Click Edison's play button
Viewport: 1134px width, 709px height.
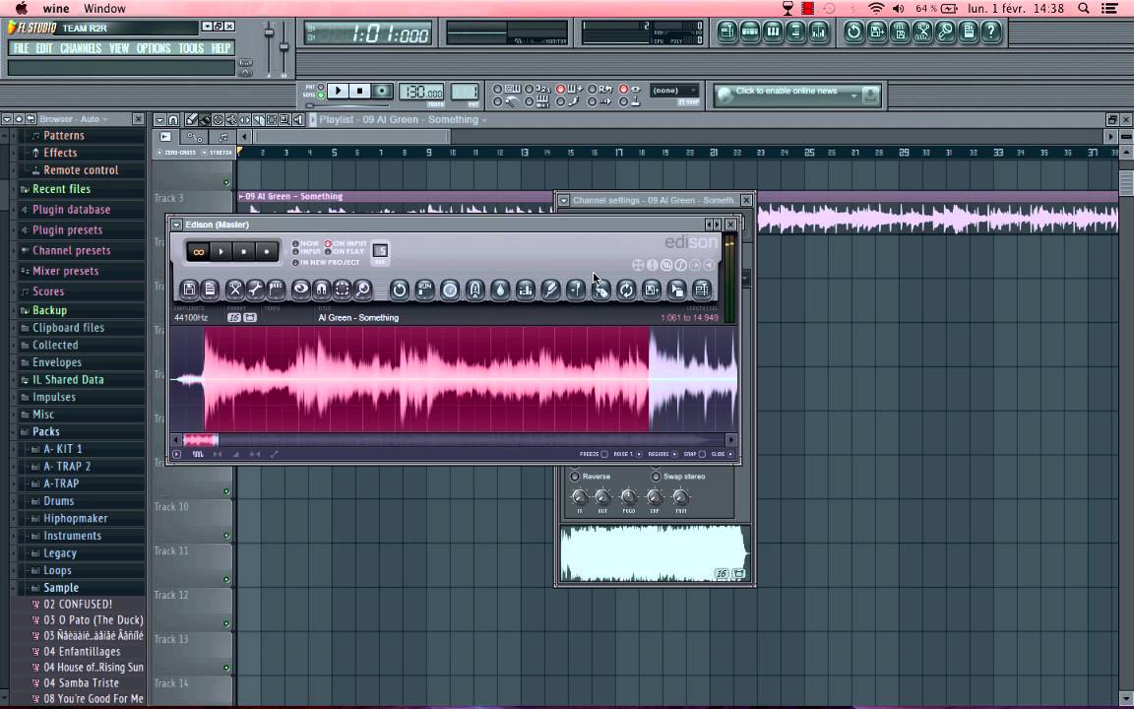[x=221, y=252]
